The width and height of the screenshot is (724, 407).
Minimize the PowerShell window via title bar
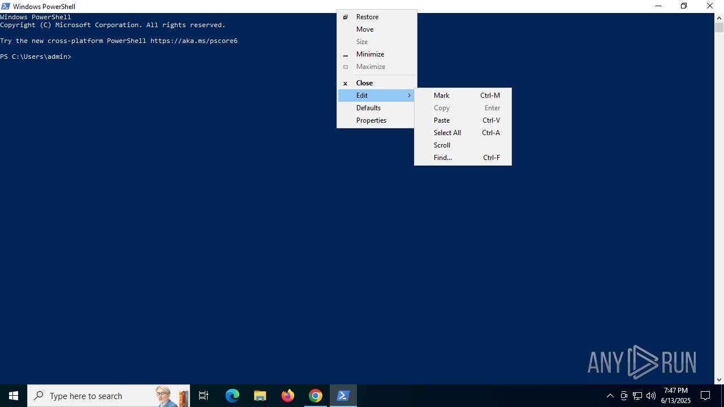(x=658, y=6)
